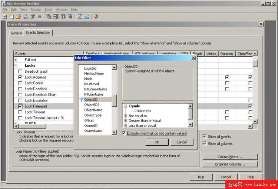278x189 pixels.
Task: Close Edit Filter dialog with X
Action: click(x=193, y=58)
